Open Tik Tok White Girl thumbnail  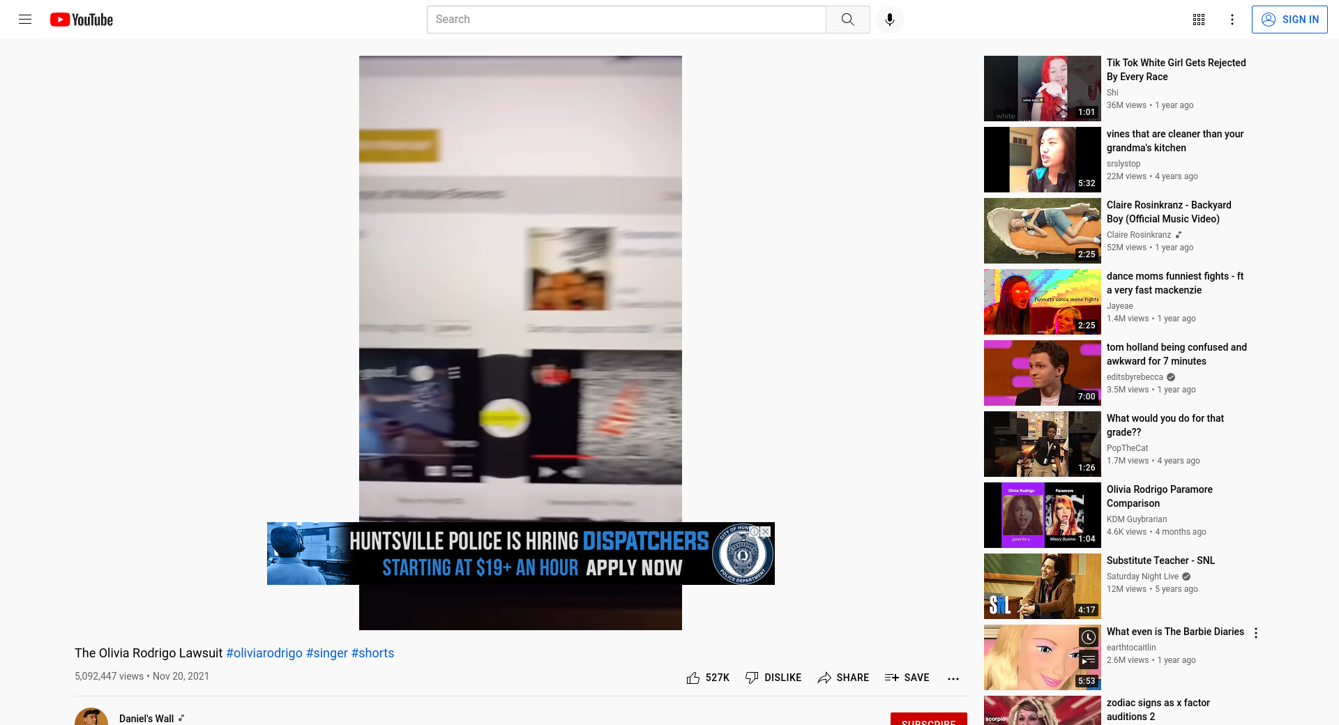pyautogui.click(x=1043, y=89)
